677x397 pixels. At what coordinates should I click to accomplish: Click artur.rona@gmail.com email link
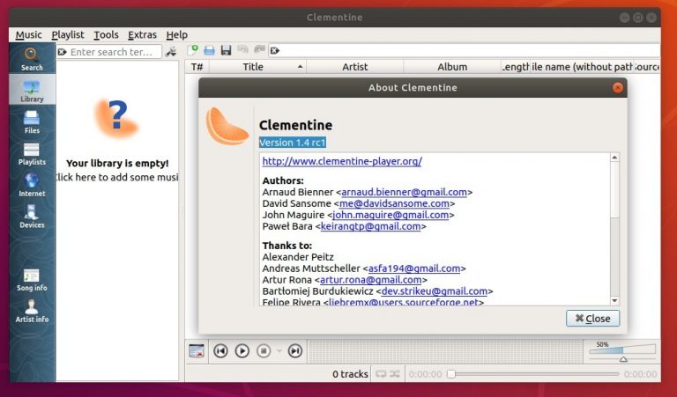(370, 280)
